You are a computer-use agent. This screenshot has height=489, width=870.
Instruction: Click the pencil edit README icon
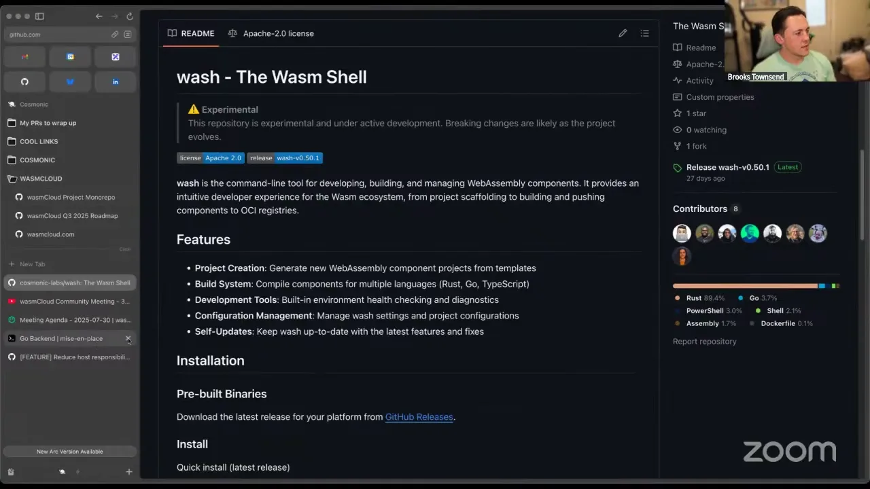(623, 33)
